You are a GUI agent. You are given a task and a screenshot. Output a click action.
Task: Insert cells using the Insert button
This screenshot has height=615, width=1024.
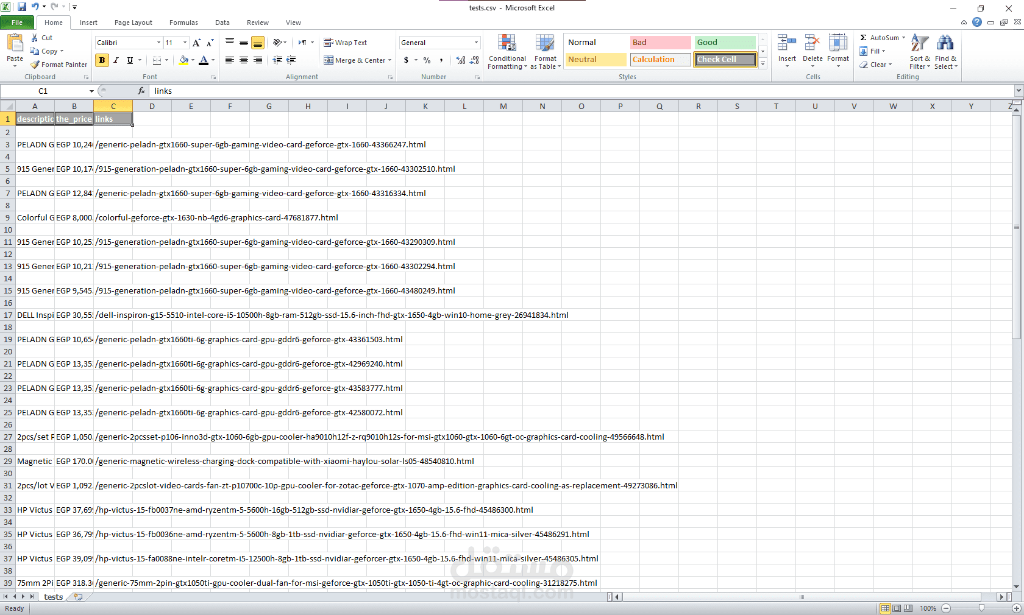787,51
